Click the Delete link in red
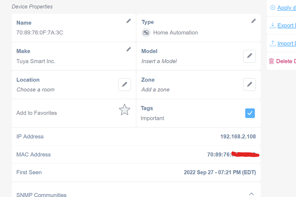The height and width of the screenshot is (197, 296). (286, 61)
